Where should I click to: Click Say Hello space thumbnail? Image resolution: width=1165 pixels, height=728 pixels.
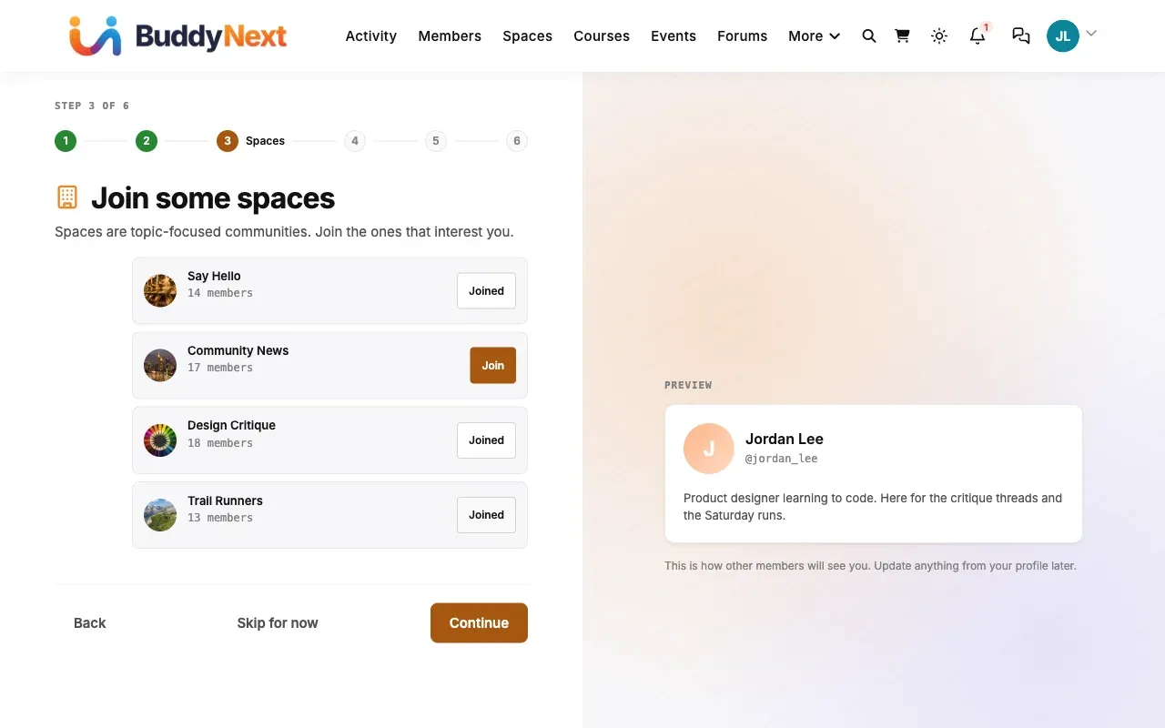(x=160, y=291)
